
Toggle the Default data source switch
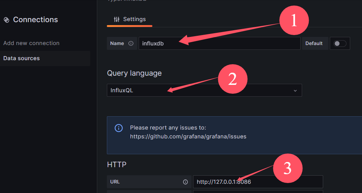coord(340,43)
